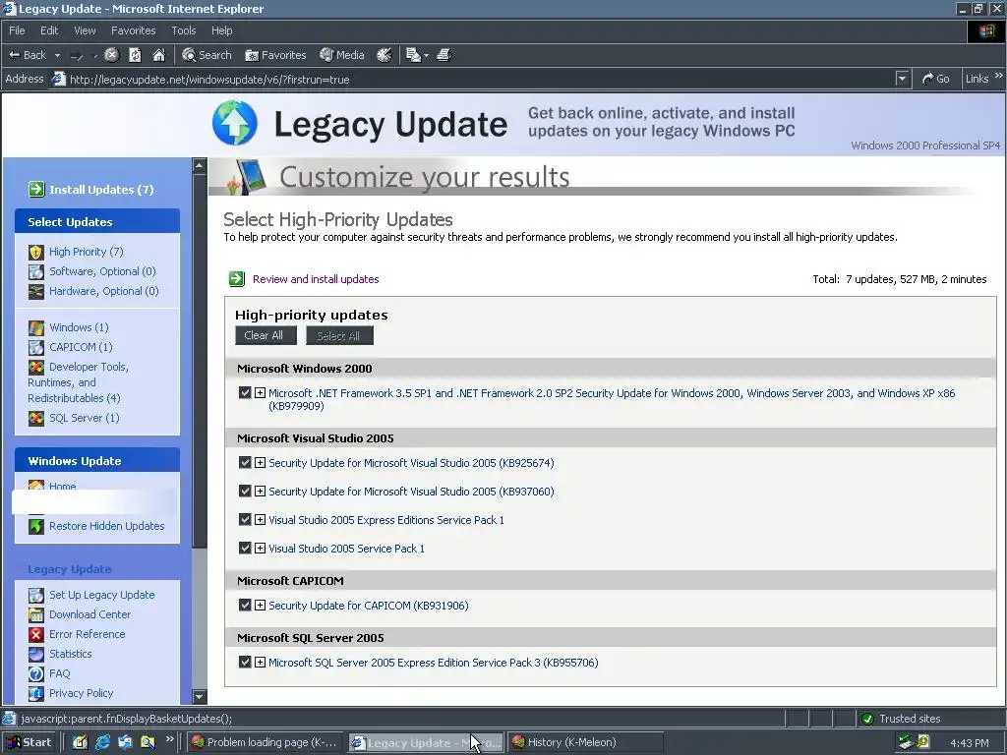1007x755 pixels.
Task: Click the Developer Tools category icon
Action: click(36, 368)
